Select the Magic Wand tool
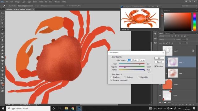The width and height of the screenshot is (198, 111). point(2,23)
